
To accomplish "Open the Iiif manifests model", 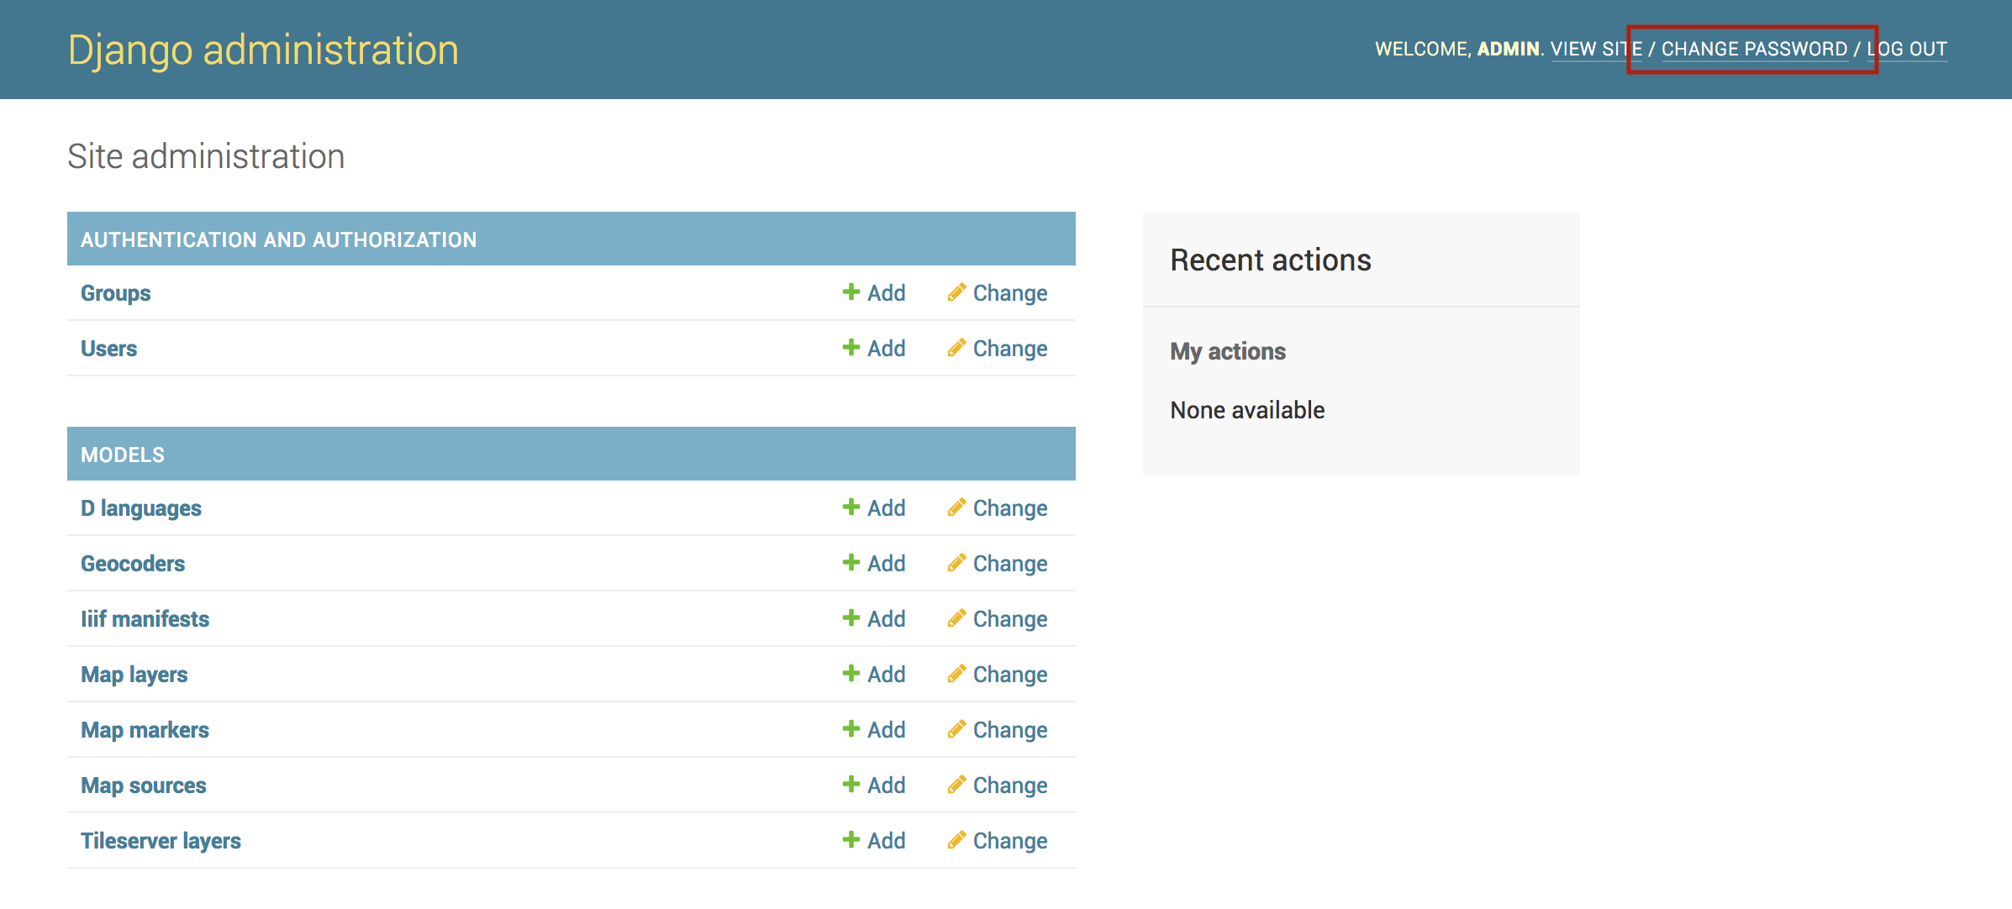I will (x=145, y=619).
